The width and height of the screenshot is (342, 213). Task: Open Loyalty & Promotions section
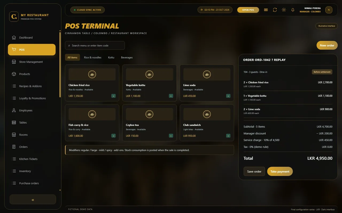pos(32,98)
